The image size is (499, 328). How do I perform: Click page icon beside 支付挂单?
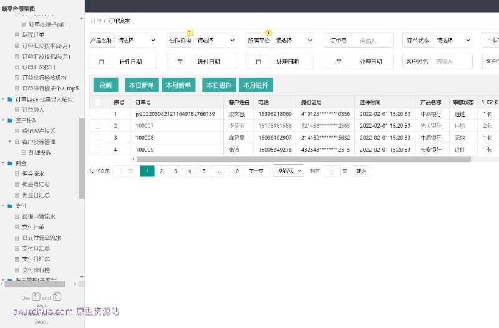(17, 227)
